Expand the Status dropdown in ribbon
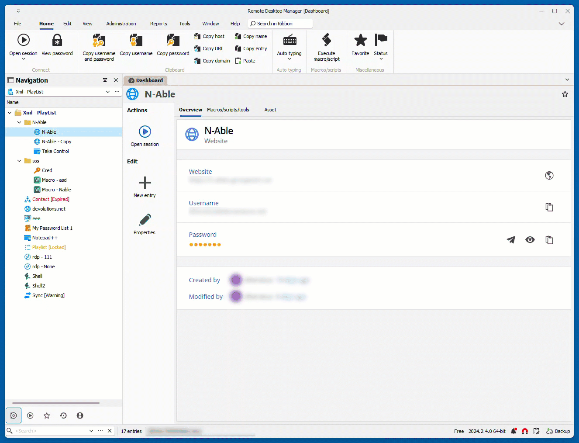579x443 pixels. point(381,59)
